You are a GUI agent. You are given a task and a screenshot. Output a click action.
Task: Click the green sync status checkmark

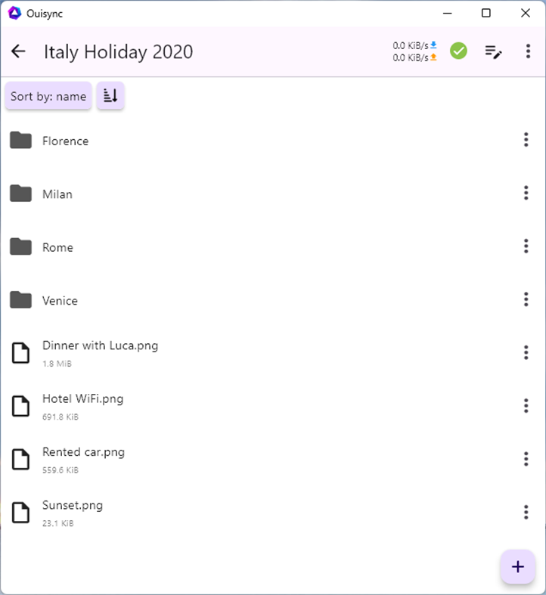coord(458,51)
